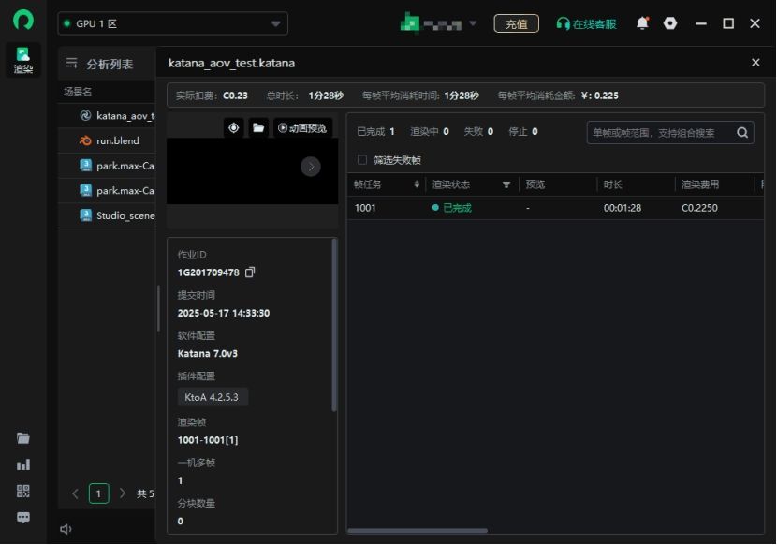This screenshot has width=777, height=545.
Task: Click the next arrow on preview thumbnail
Action: [311, 167]
